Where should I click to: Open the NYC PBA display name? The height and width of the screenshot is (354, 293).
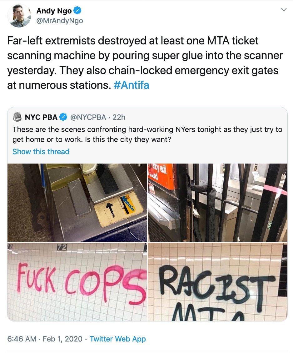pos(41,117)
